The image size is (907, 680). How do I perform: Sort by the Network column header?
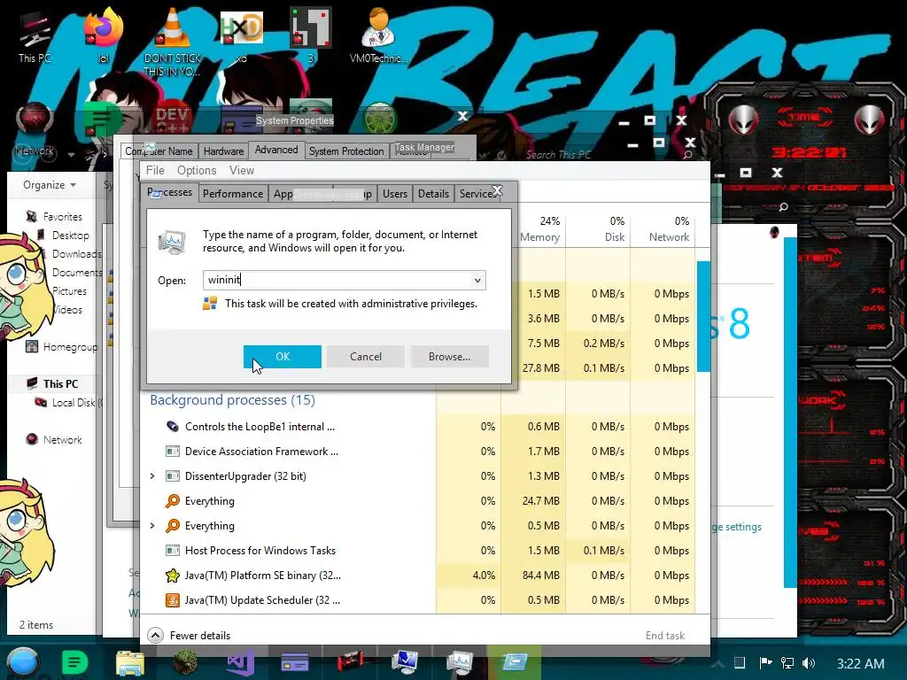pos(669,229)
